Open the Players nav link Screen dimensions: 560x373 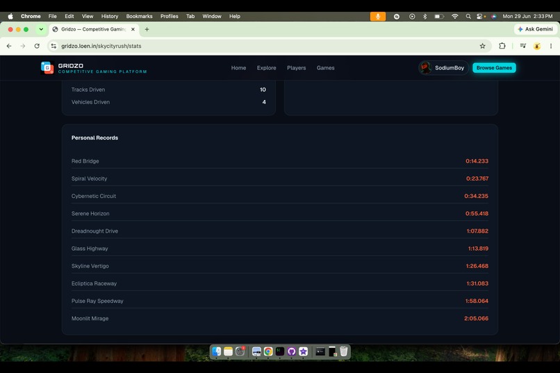pyautogui.click(x=297, y=68)
